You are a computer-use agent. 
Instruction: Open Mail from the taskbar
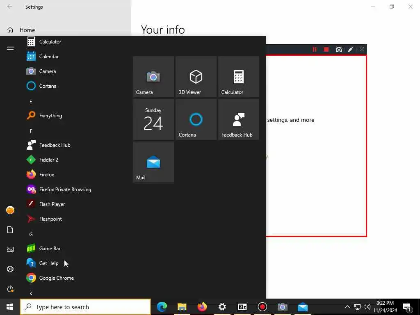[x=303, y=307]
